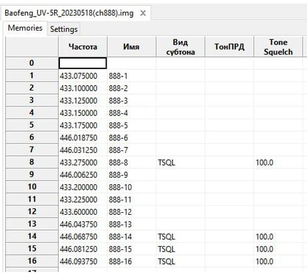The width and height of the screenshot is (307, 276).
Task: Click the Имя column header
Action: click(x=131, y=47)
